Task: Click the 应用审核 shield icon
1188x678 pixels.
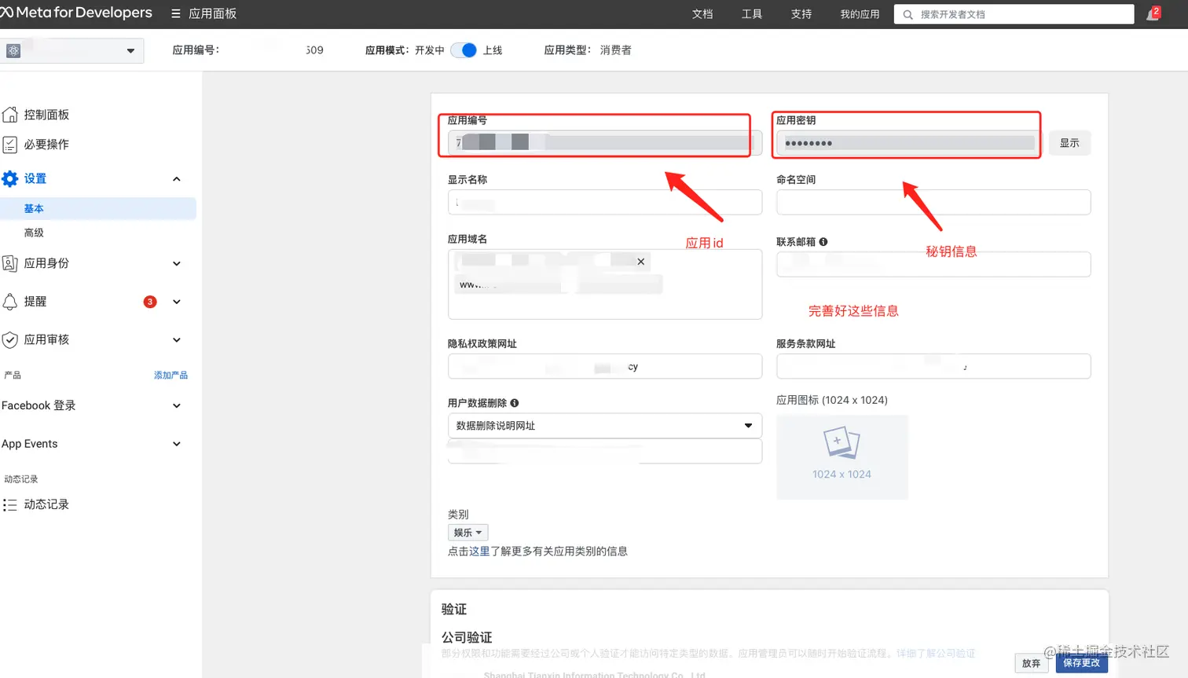Action: [x=10, y=339]
